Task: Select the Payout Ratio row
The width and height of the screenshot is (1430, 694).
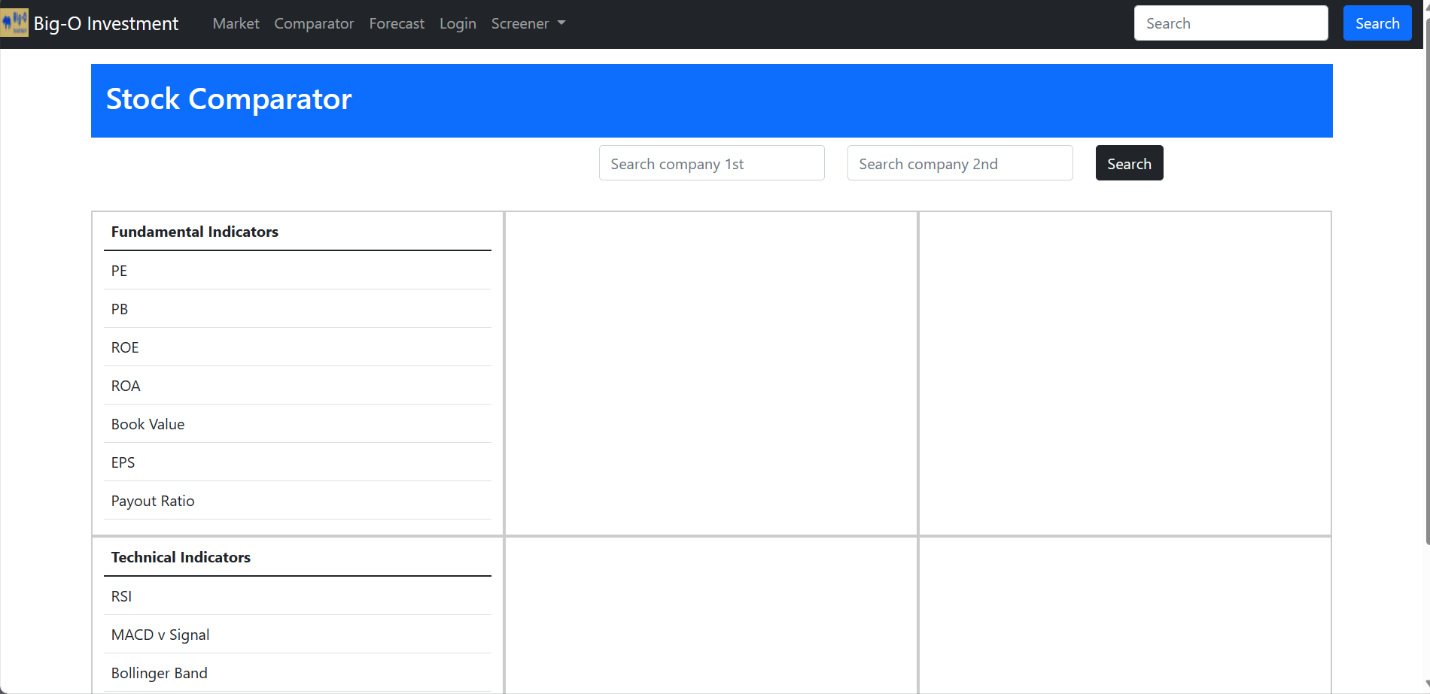Action: pos(297,501)
